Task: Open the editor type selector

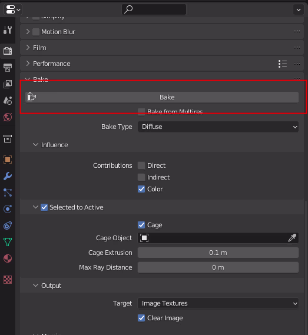Action: (13, 9)
